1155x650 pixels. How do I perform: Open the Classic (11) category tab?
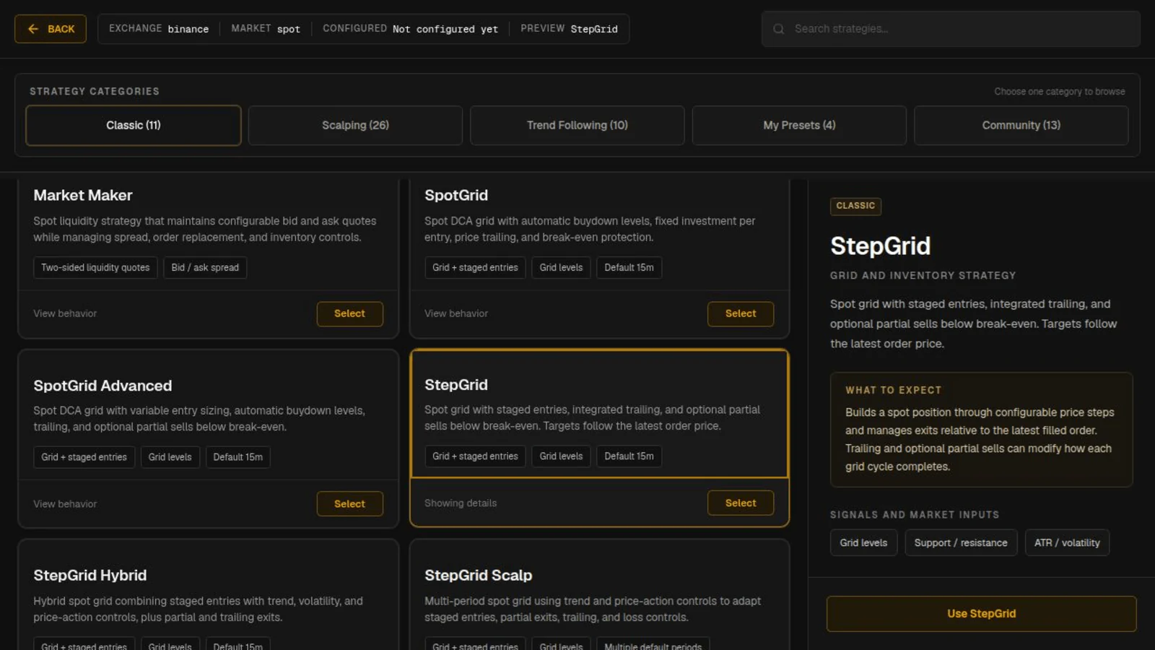(x=134, y=126)
